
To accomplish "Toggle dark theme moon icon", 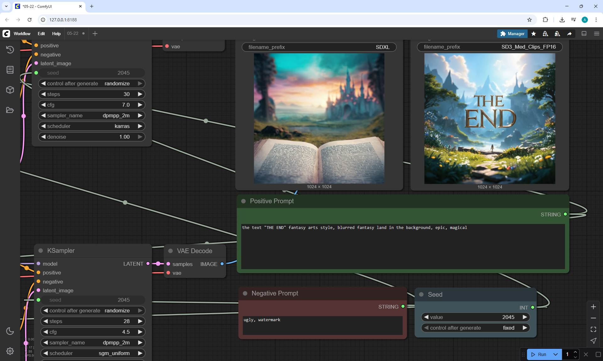I will [10, 331].
